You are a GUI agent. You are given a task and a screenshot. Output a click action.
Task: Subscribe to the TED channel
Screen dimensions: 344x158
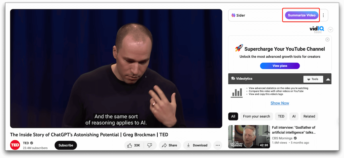66,145
